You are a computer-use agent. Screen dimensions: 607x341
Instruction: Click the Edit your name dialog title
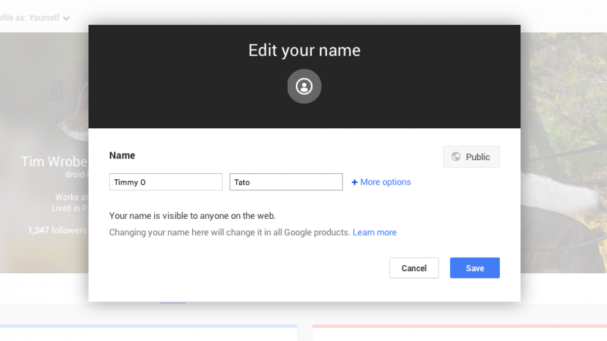(x=304, y=51)
